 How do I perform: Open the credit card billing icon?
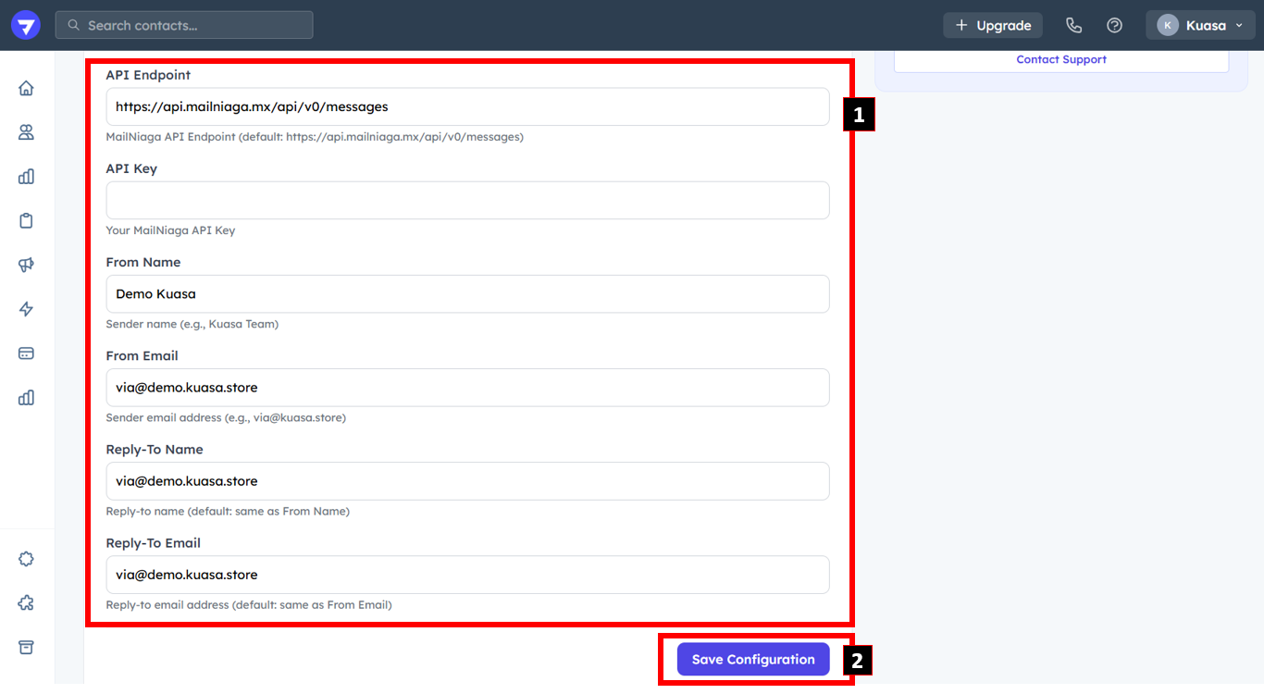[x=26, y=353]
